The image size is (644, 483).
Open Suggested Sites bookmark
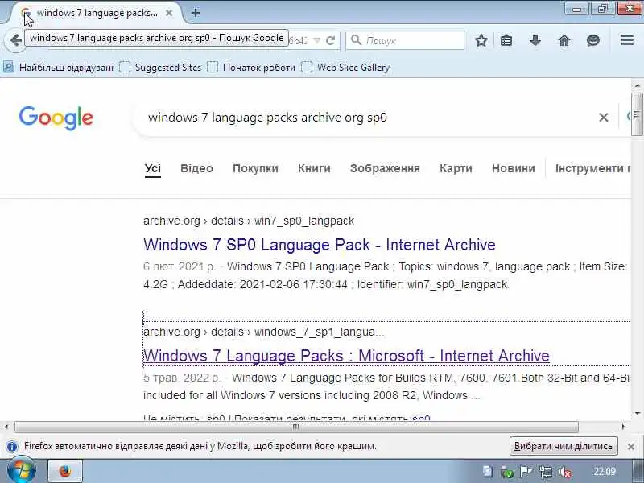pyautogui.click(x=160, y=68)
